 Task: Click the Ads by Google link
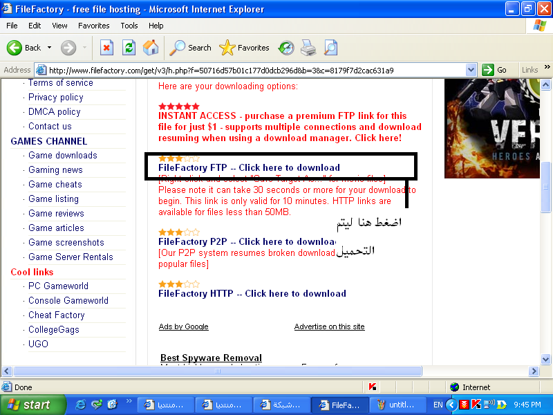pos(183,326)
